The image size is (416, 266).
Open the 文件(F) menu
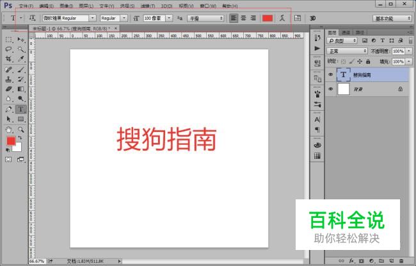26,6
